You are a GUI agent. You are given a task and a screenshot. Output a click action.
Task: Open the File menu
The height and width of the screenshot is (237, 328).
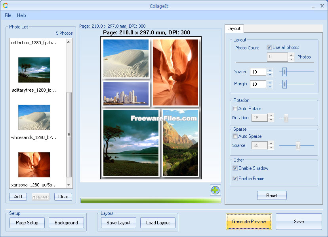pyautogui.click(x=8, y=15)
